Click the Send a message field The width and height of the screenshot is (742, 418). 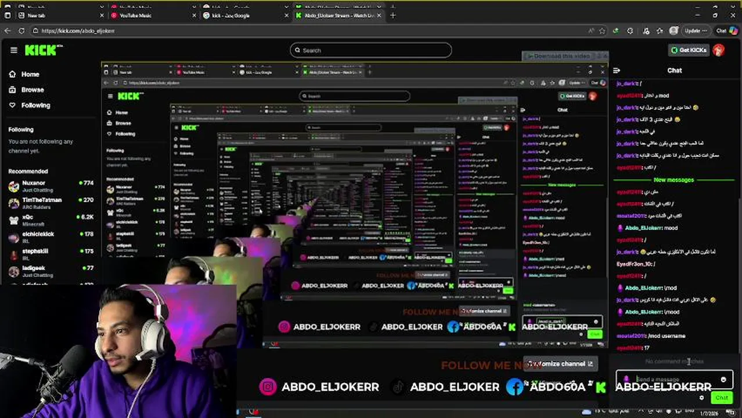click(674, 380)
